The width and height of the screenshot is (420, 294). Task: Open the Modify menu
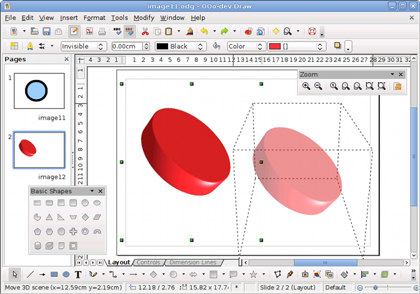[x=144, y=18]
